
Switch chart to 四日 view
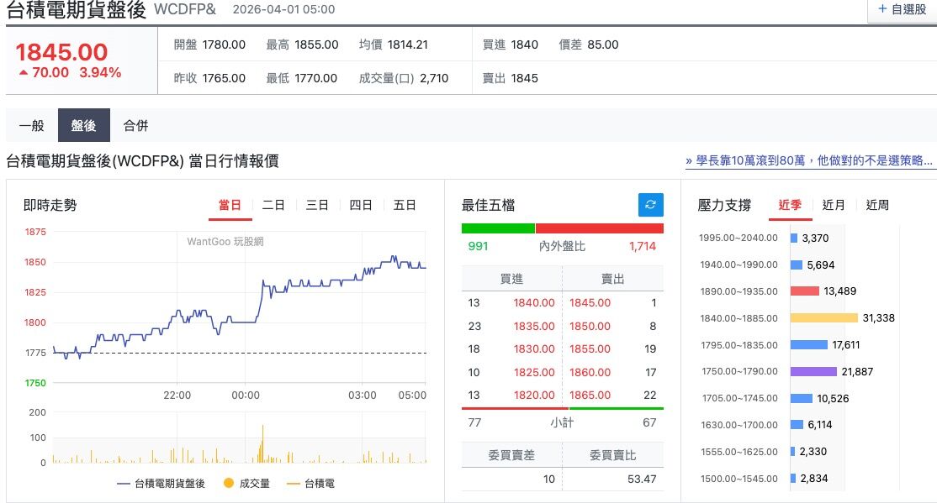click(361, 205)
